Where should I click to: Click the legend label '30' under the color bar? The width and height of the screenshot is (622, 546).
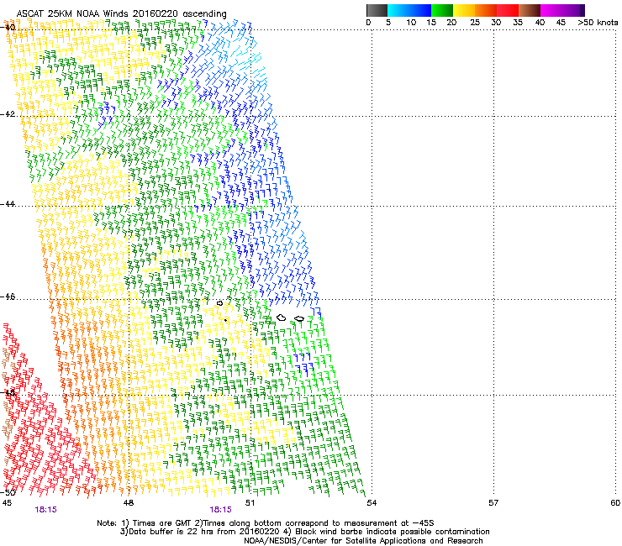tap(496, 23)
